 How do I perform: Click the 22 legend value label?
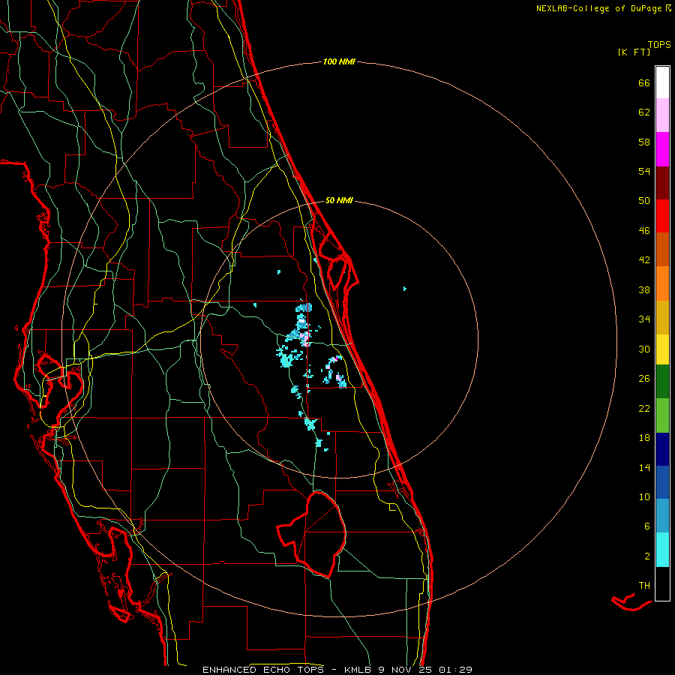click(644, 409)
